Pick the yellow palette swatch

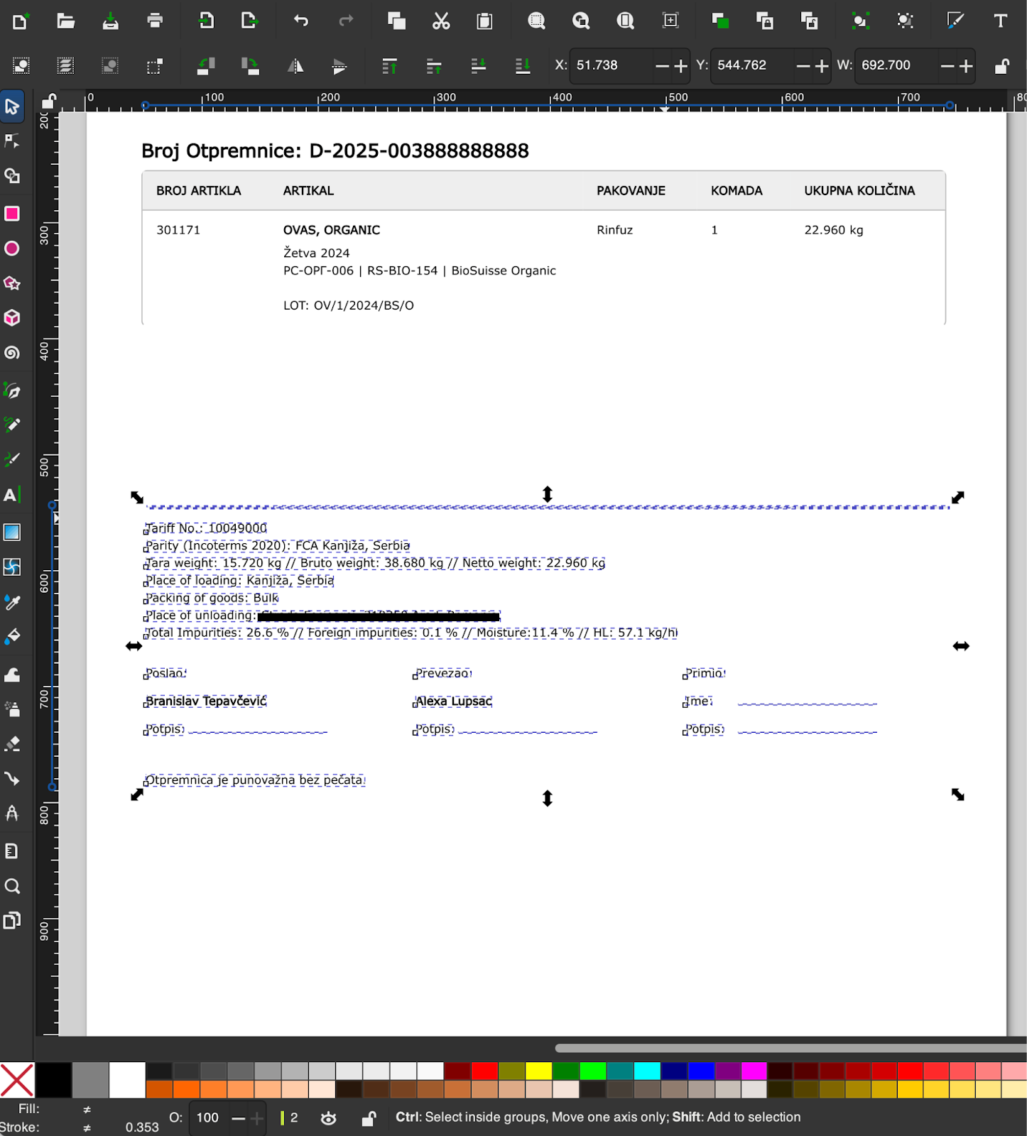[539, 1071]
